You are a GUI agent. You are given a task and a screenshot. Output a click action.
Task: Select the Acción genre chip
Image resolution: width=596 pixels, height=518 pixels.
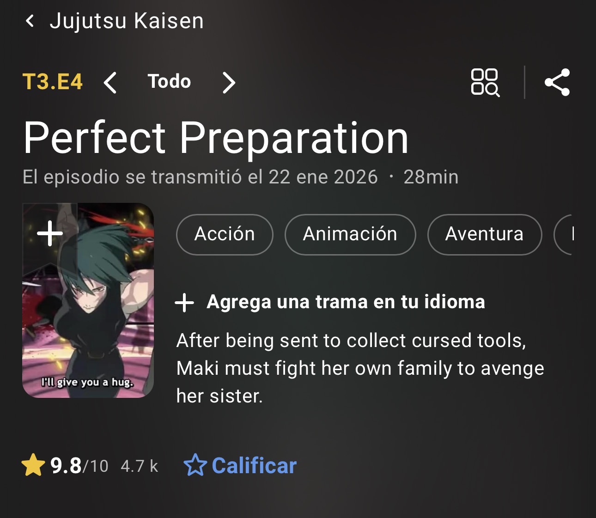225,234
